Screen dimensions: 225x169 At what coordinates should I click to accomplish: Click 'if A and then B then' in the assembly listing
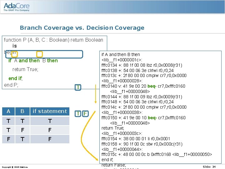pos(121,54)
